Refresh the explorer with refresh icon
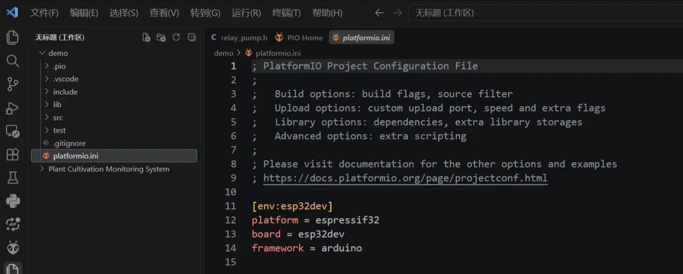683x274 pixels. [x=176, y=38]
